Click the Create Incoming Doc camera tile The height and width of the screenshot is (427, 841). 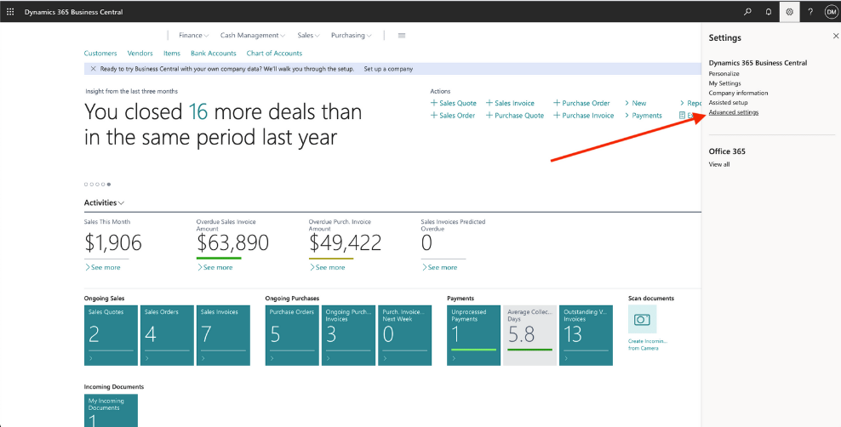tap(642, 320)
